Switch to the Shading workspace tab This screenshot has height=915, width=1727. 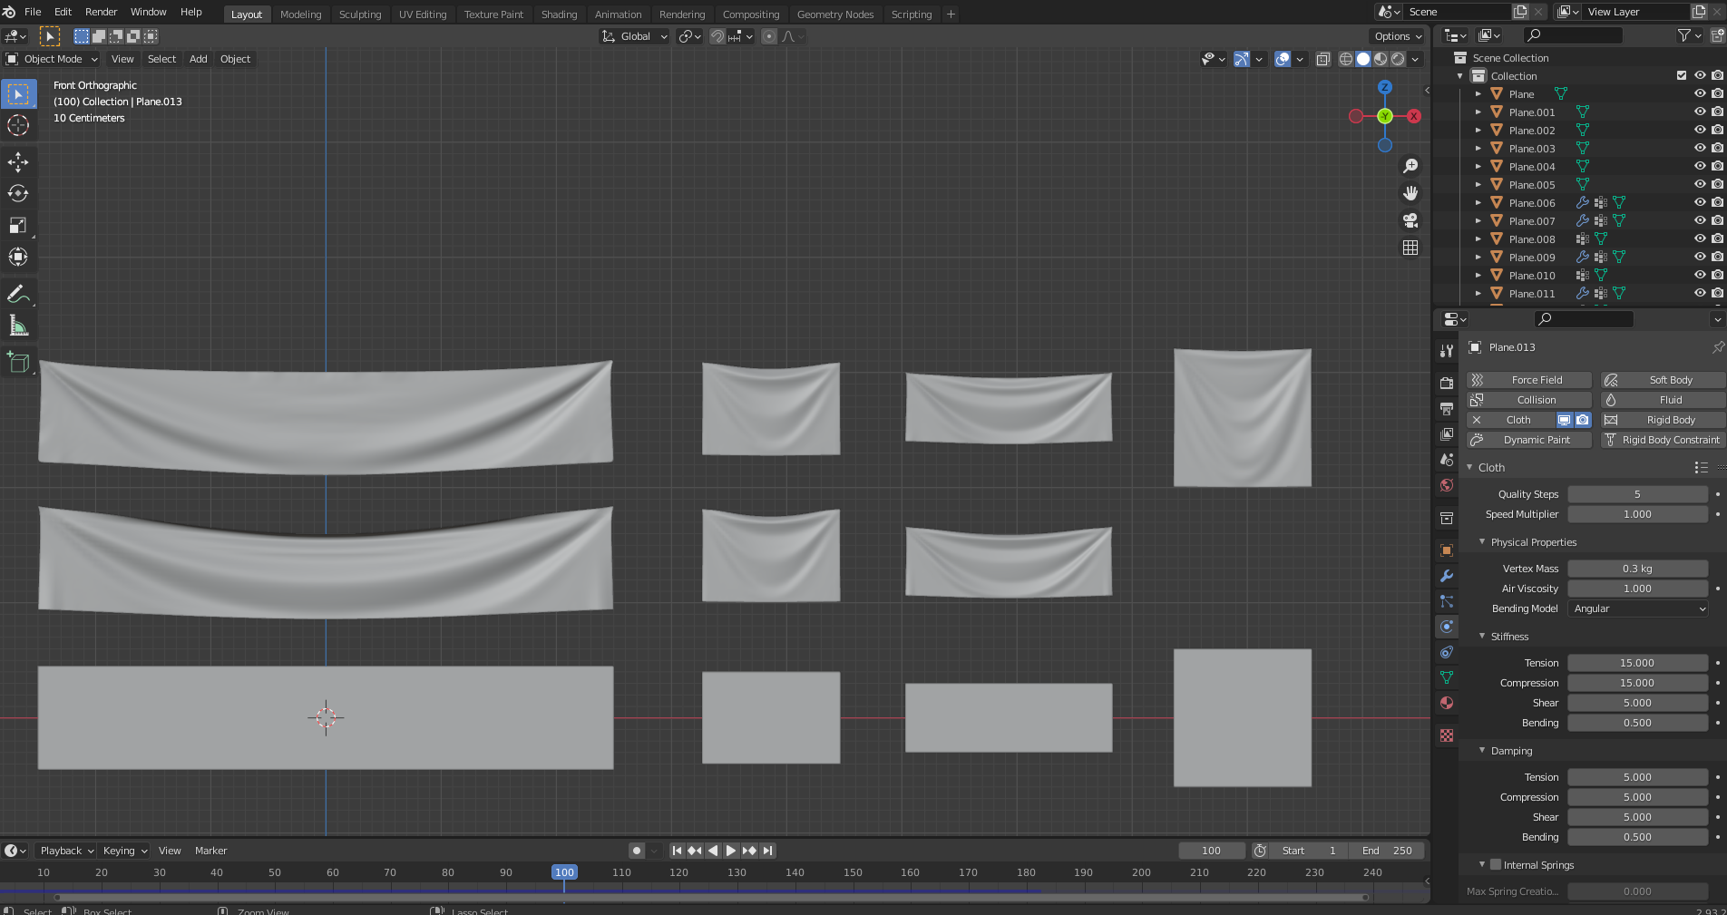point(559,15)
